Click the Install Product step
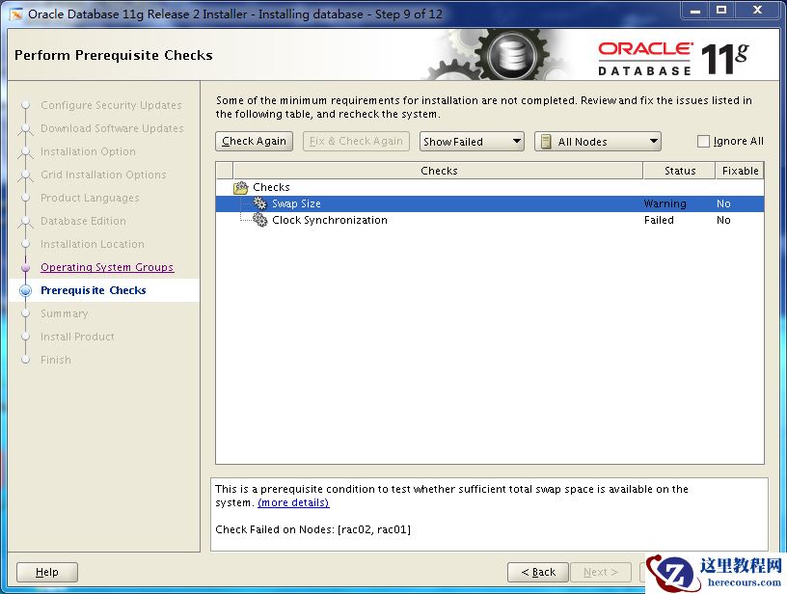 coord(77,337)
